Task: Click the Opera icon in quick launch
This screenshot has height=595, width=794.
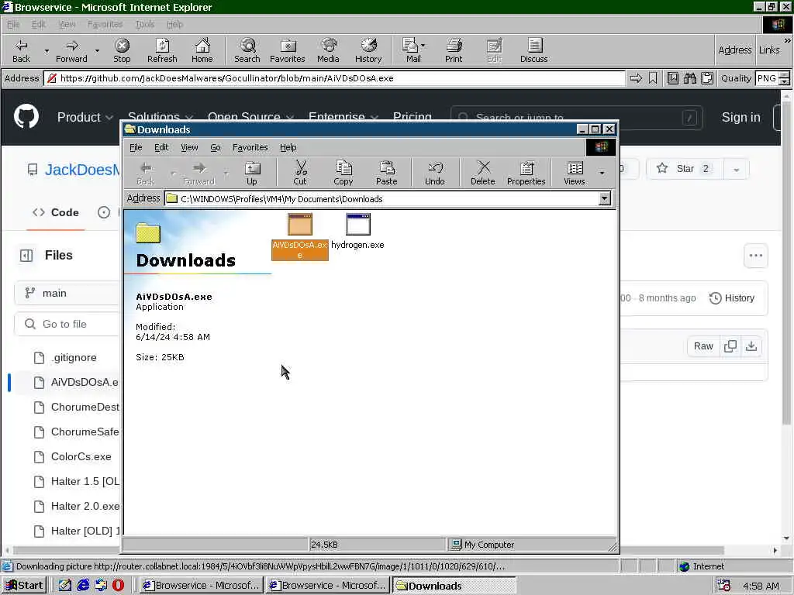Action: [x=118, y=585]
